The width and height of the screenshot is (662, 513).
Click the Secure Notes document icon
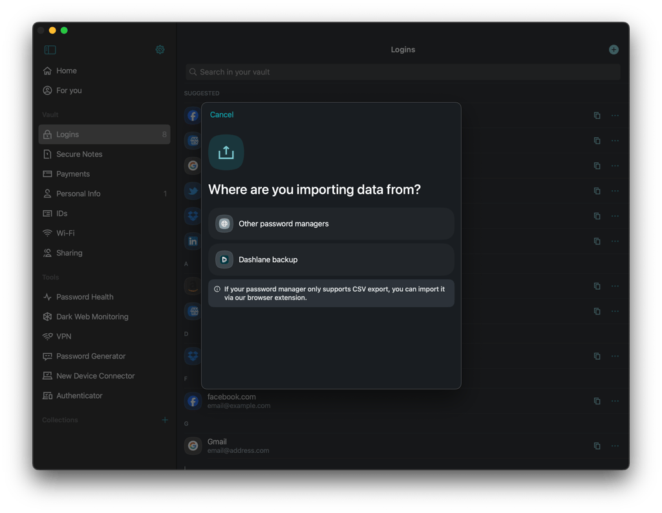47,154
